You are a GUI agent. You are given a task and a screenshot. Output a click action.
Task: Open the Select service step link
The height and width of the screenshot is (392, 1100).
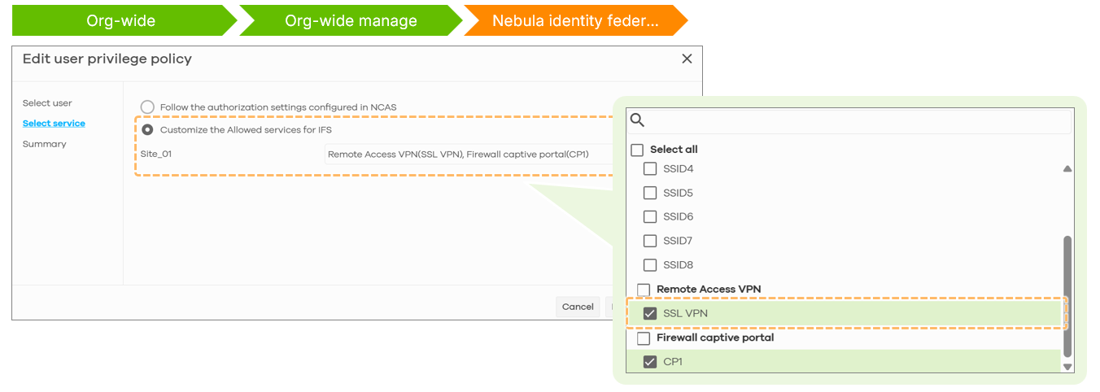[x=54, y=124]
